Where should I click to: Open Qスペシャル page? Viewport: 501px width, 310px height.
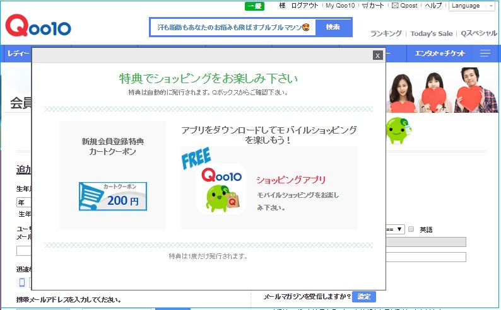coord(479,33)
